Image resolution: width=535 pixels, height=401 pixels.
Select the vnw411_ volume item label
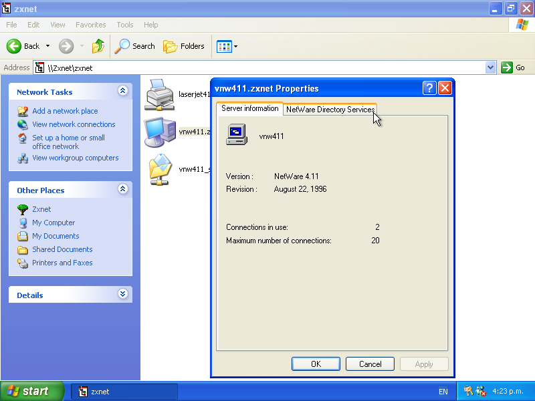[194, 170]
